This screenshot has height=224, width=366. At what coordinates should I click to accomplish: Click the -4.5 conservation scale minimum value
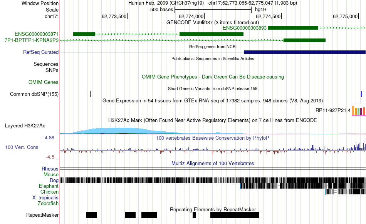click(x=50, y=157)
